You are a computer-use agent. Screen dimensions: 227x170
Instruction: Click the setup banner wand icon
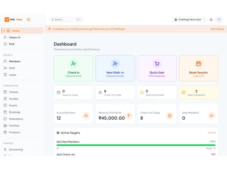49,29
